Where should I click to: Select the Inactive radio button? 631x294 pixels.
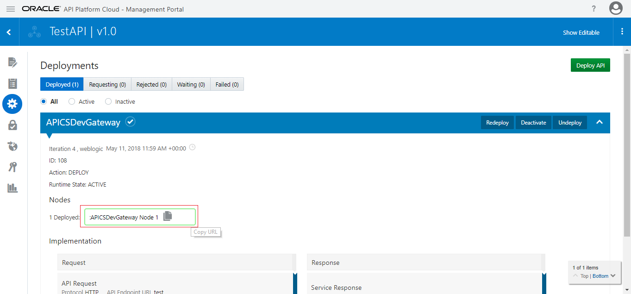(x=108, y=101)
